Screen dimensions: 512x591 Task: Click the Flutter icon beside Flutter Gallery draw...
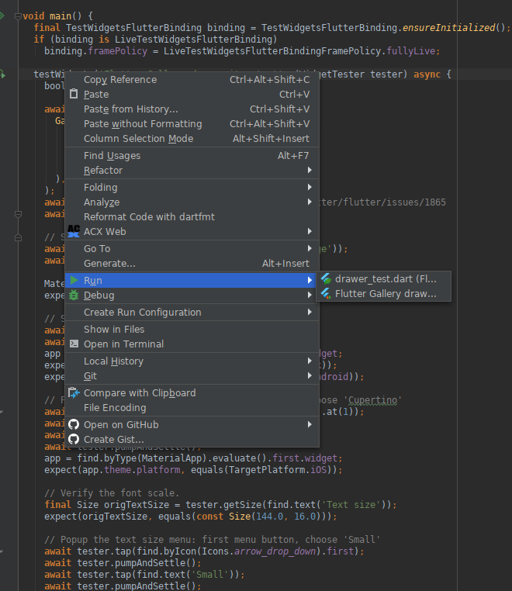pyautogui.click(x=326, y=294)
